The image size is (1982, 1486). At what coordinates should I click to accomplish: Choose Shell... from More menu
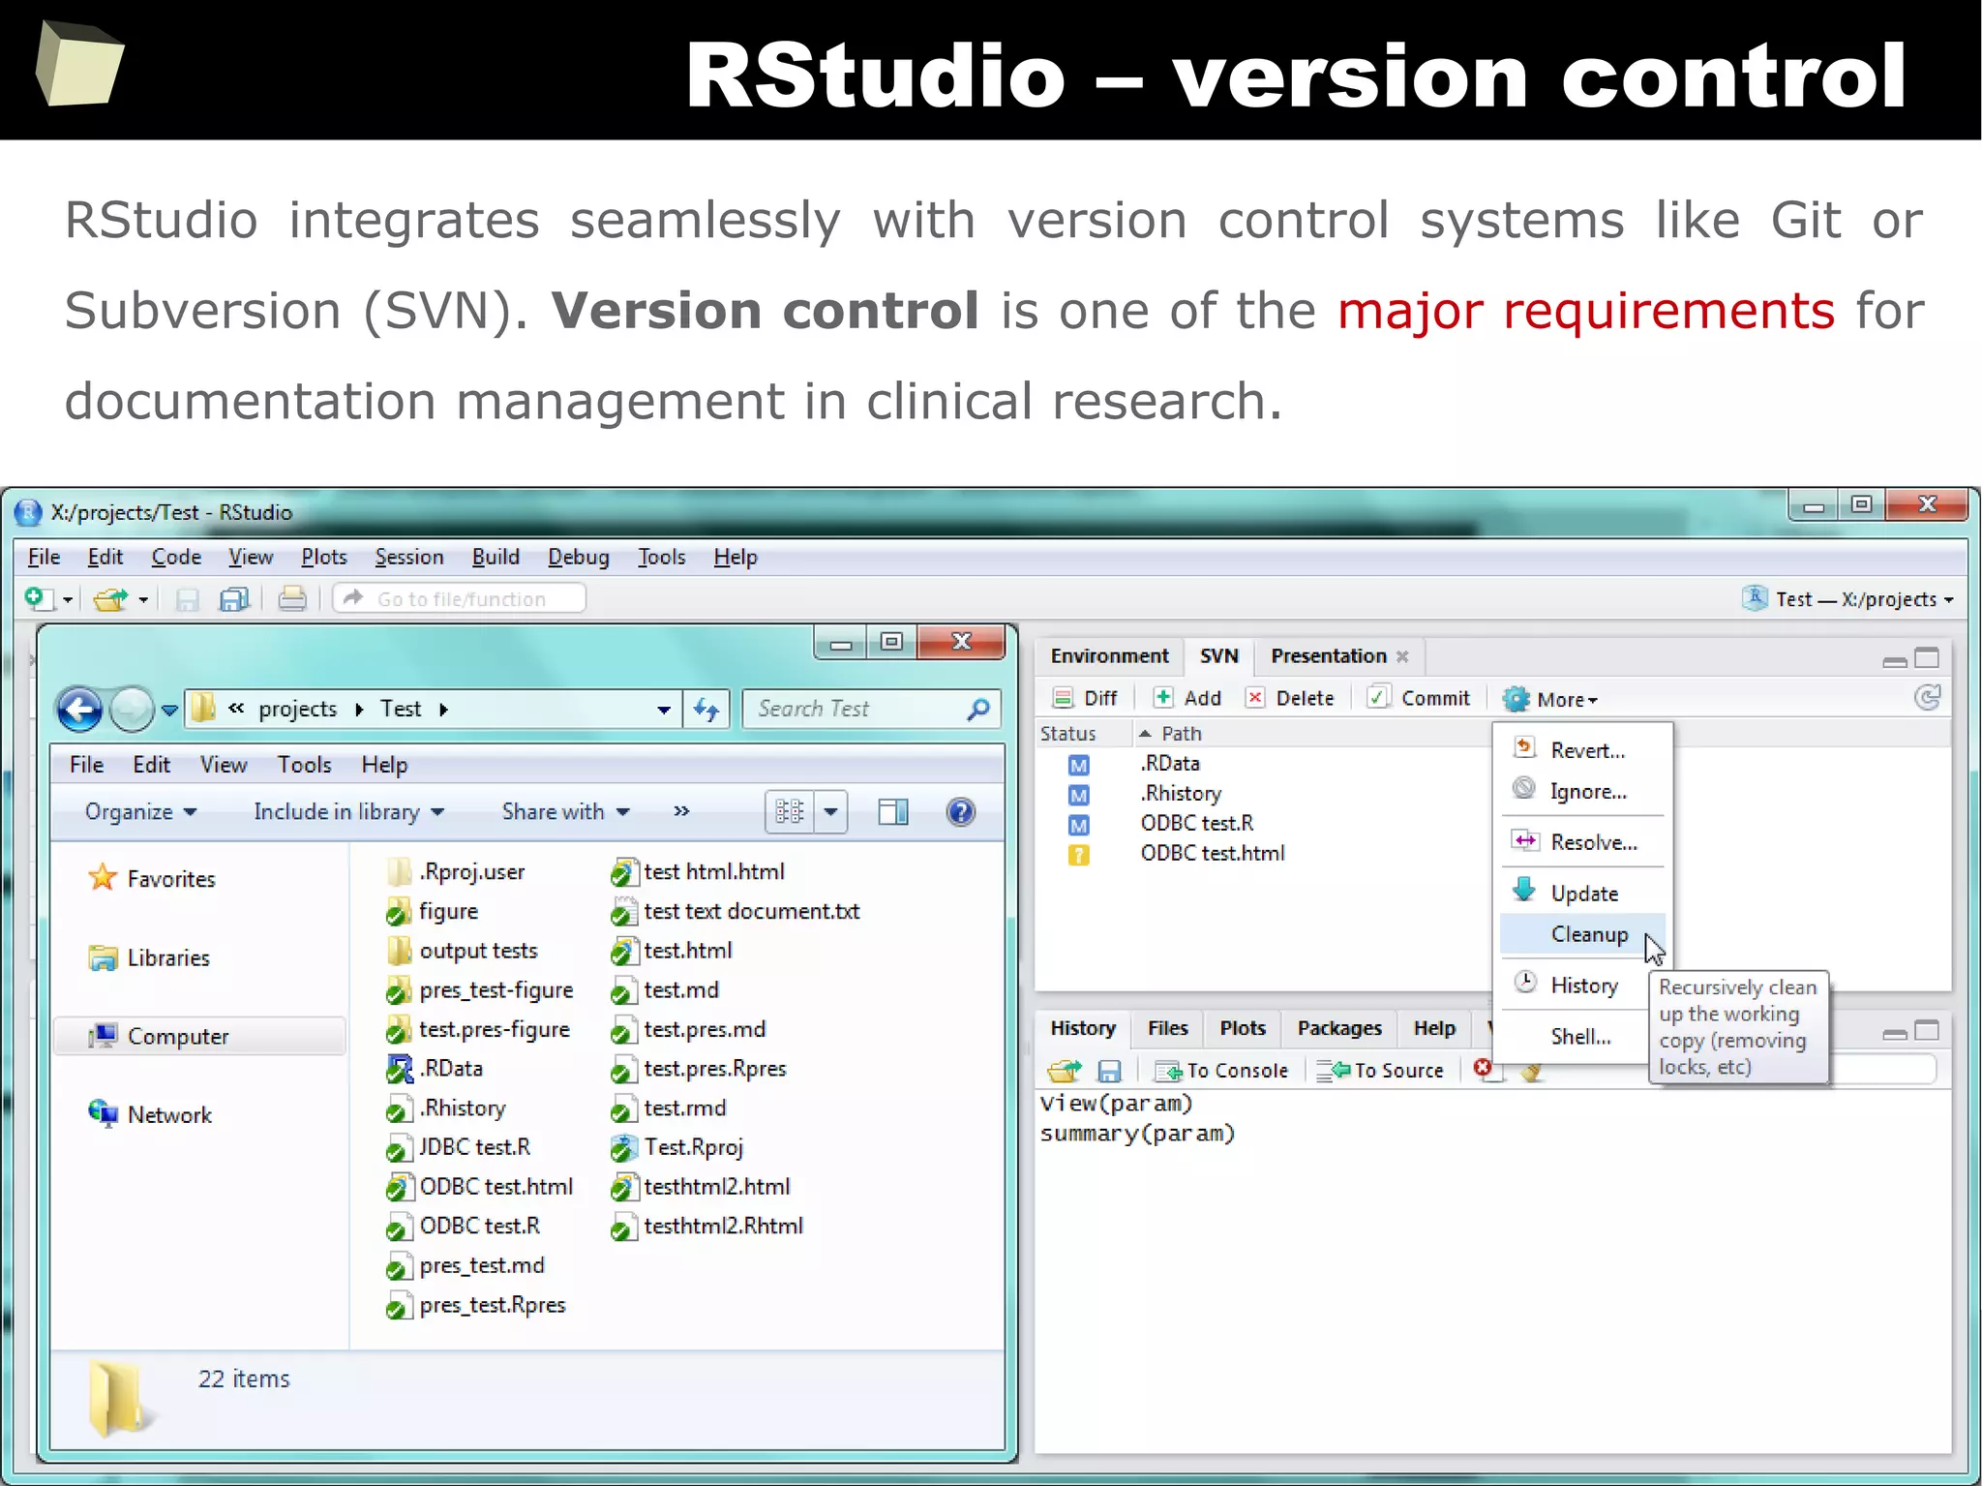[x=1580, y=1037]
